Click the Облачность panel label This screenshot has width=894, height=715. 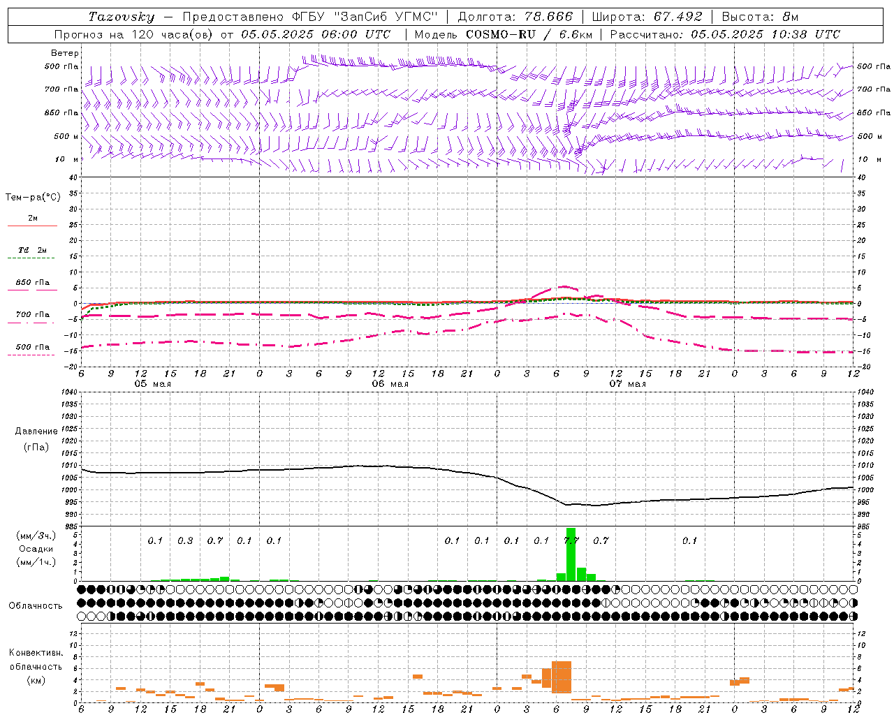click(36, 606)
